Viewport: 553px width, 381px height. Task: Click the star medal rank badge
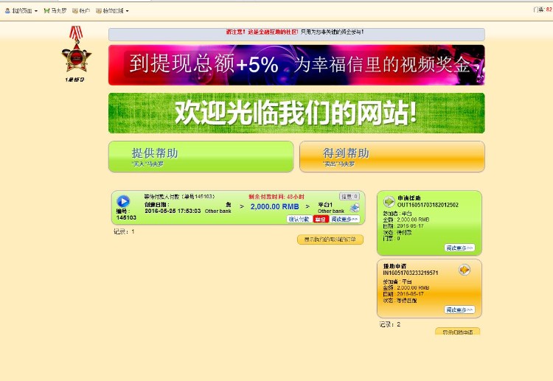click(76, 49)
